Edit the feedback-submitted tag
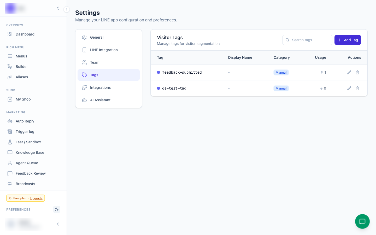Image resolution: width=376 pixels, height=235 pixels. pos(349,72)
